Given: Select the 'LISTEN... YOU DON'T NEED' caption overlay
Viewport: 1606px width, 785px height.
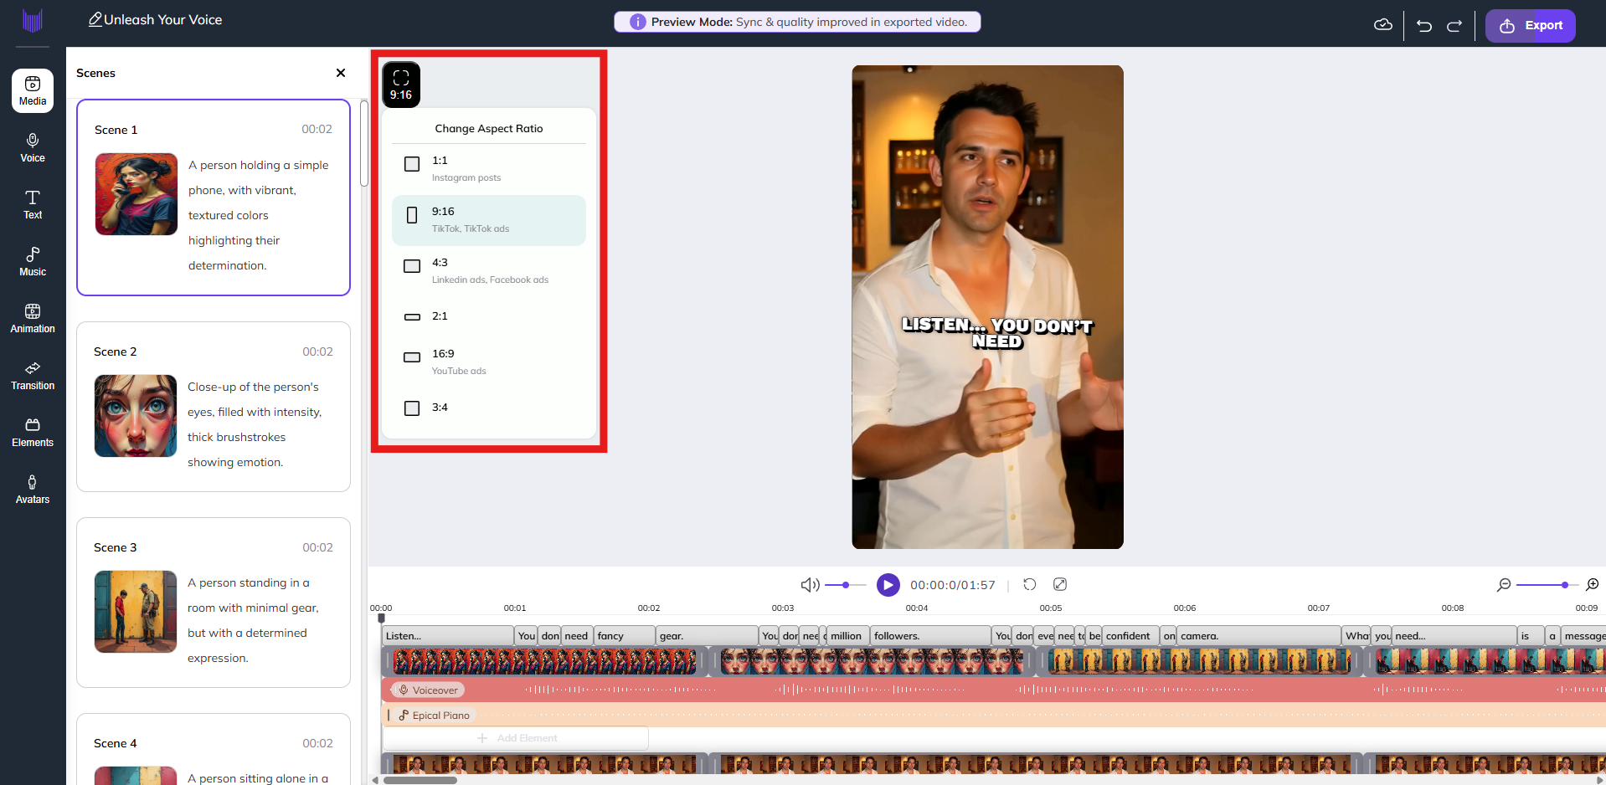Looking at the screenshot, I should (996, 332).
